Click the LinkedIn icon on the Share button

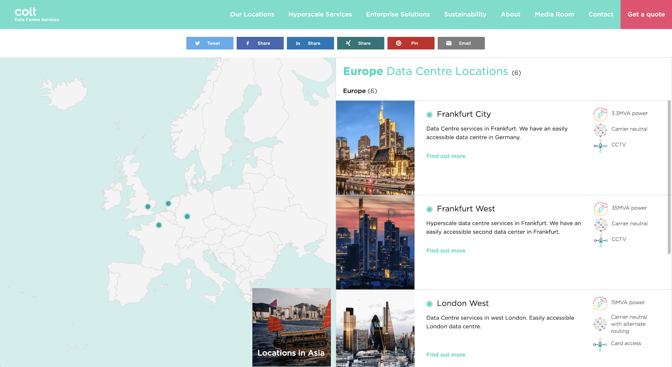298,43
